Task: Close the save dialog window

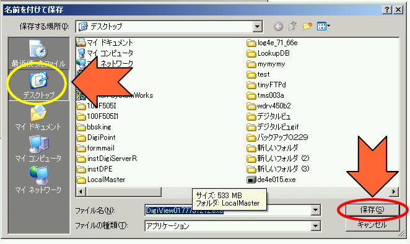Action: 398,10
